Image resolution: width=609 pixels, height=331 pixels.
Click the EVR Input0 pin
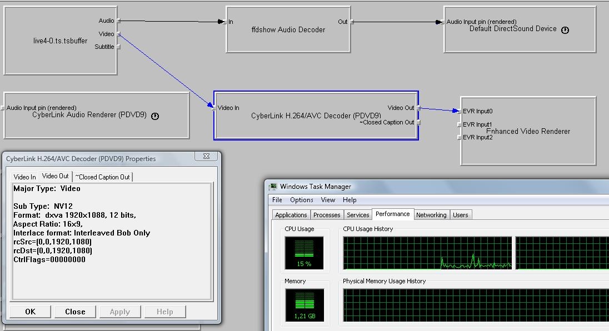pyautogui.click(x=459, y=112)
